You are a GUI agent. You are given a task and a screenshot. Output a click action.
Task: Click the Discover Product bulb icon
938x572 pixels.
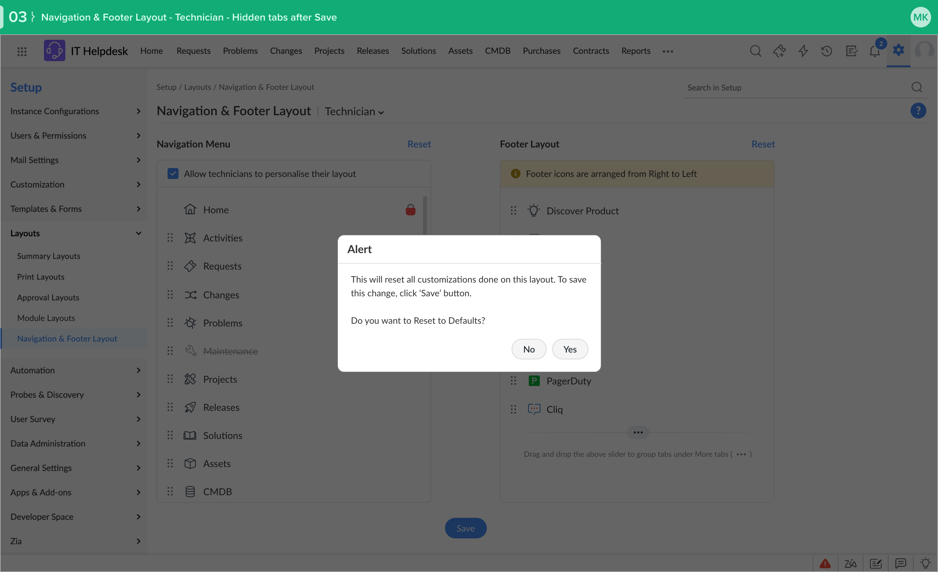[x=534, y=210]
